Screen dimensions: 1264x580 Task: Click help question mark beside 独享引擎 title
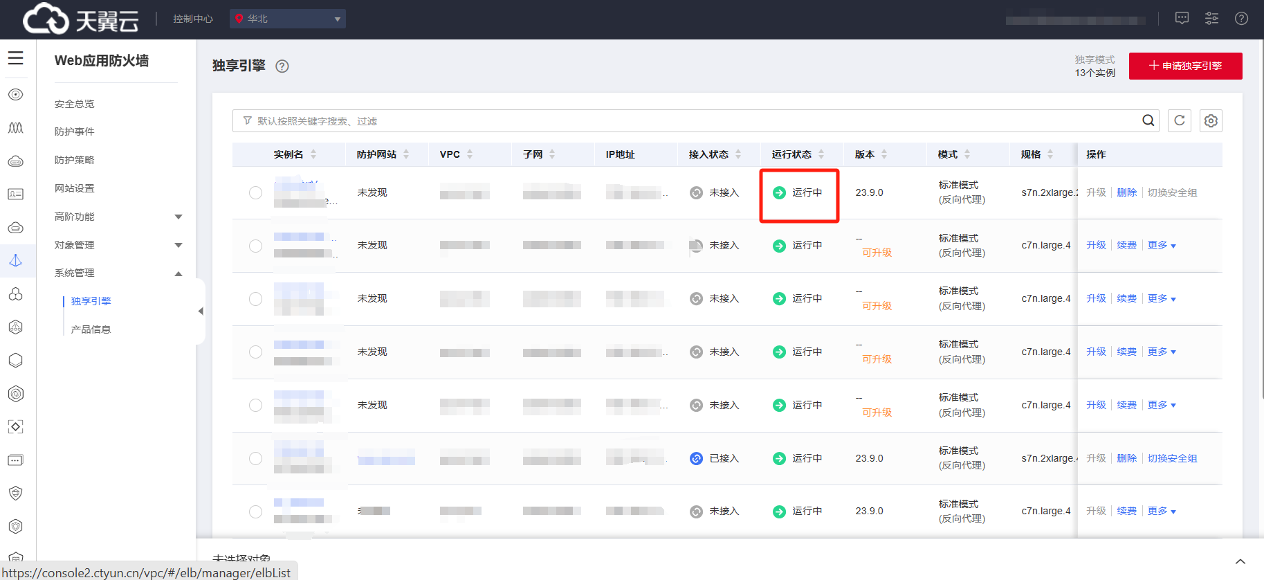coord(282,66)
